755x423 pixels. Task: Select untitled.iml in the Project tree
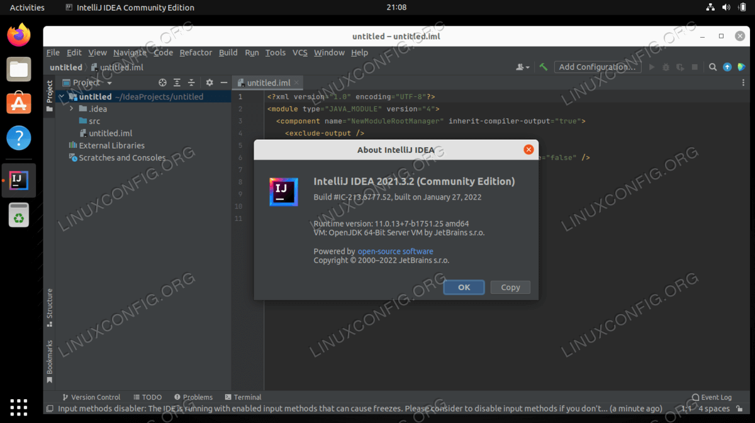point(106,133)
